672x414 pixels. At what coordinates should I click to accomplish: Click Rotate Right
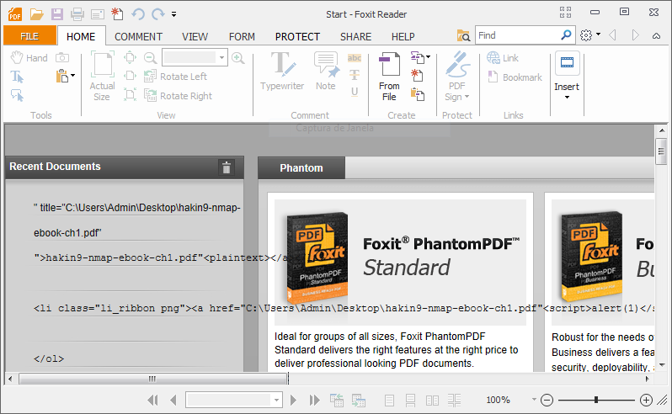(x=179, y=95)
